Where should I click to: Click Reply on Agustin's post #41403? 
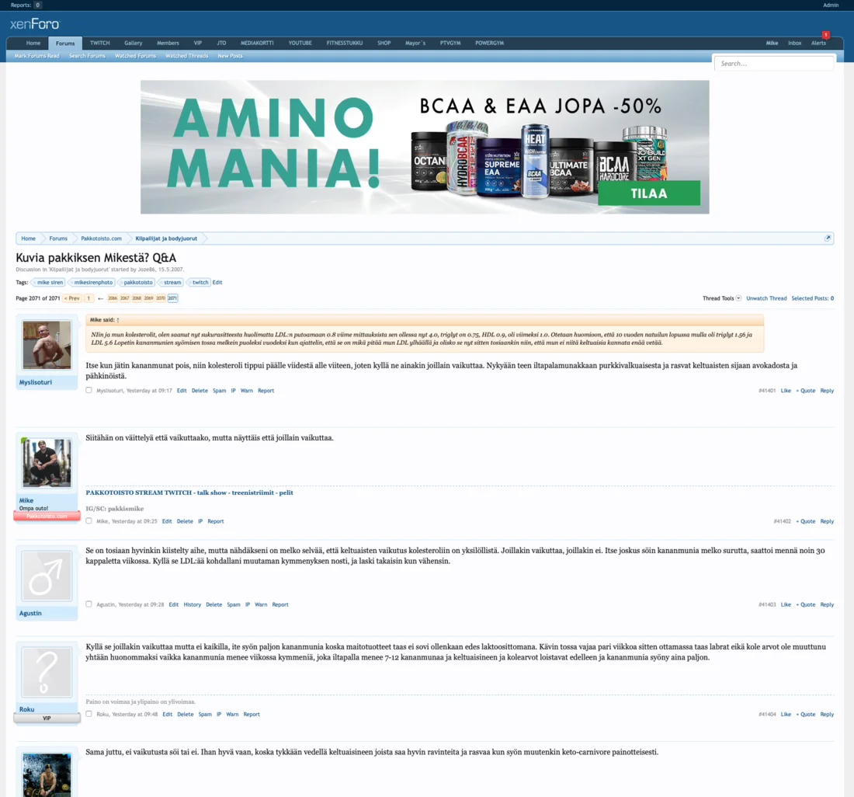tap(827, 604)
